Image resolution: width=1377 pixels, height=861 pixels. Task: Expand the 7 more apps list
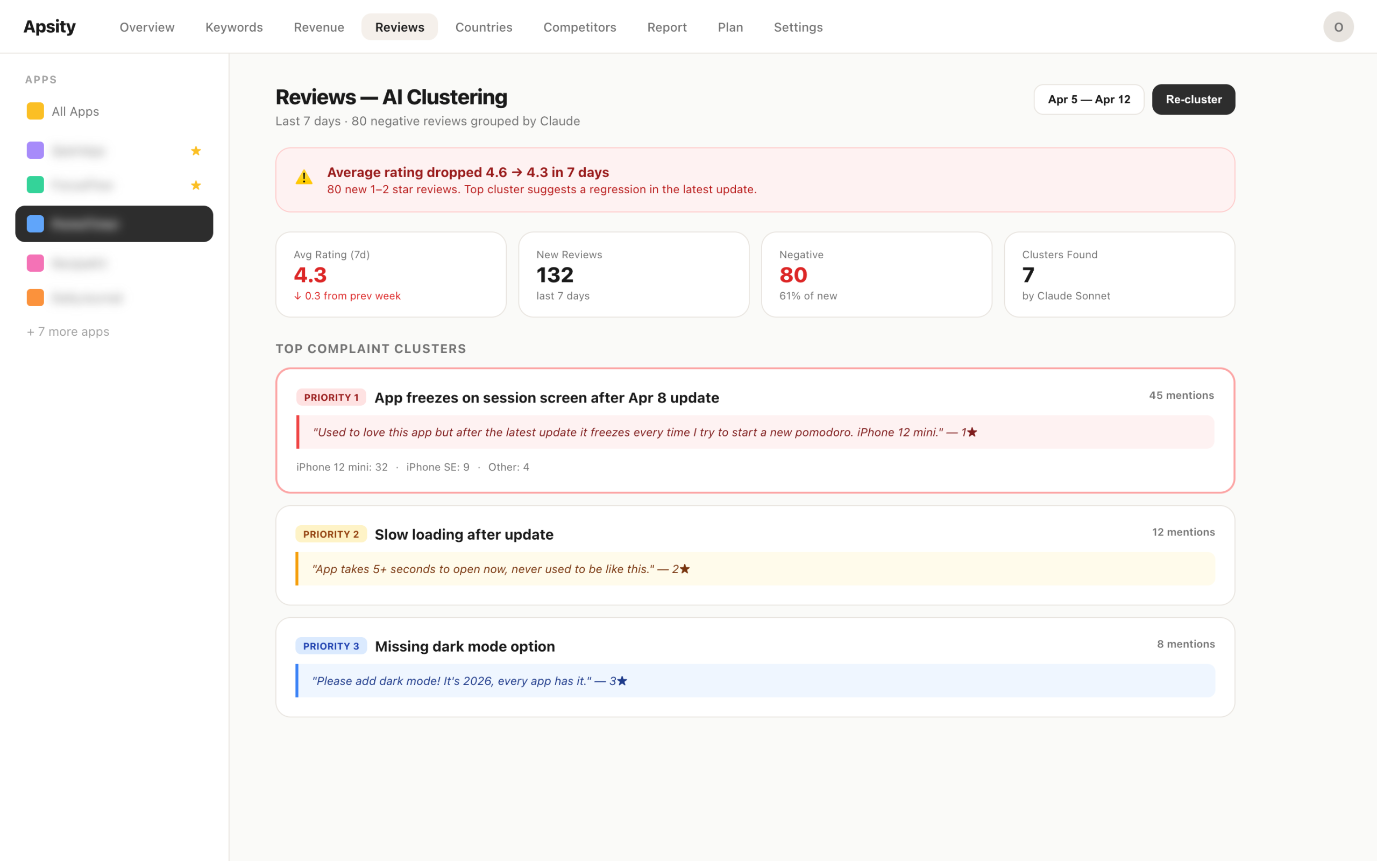pyautogui.click(x=68, y=331)
